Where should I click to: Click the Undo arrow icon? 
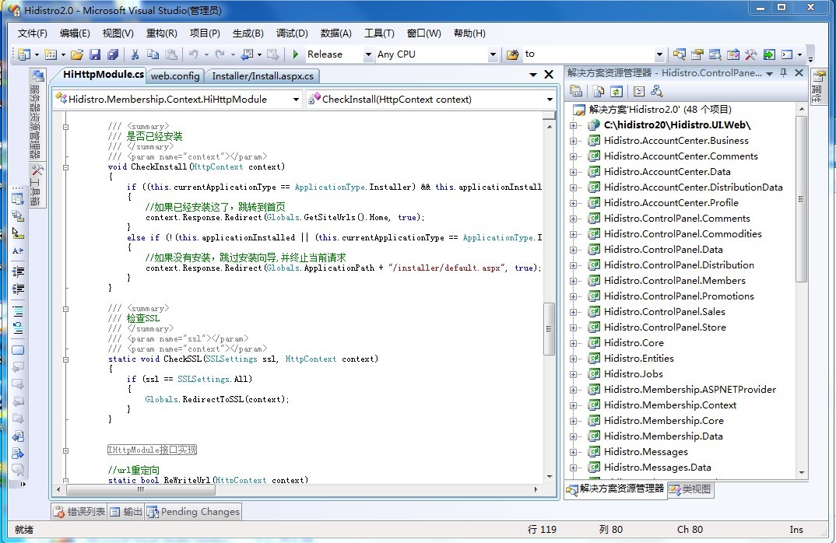point(193,54)
